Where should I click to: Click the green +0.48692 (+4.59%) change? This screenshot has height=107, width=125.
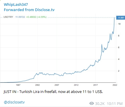(36, 17)
